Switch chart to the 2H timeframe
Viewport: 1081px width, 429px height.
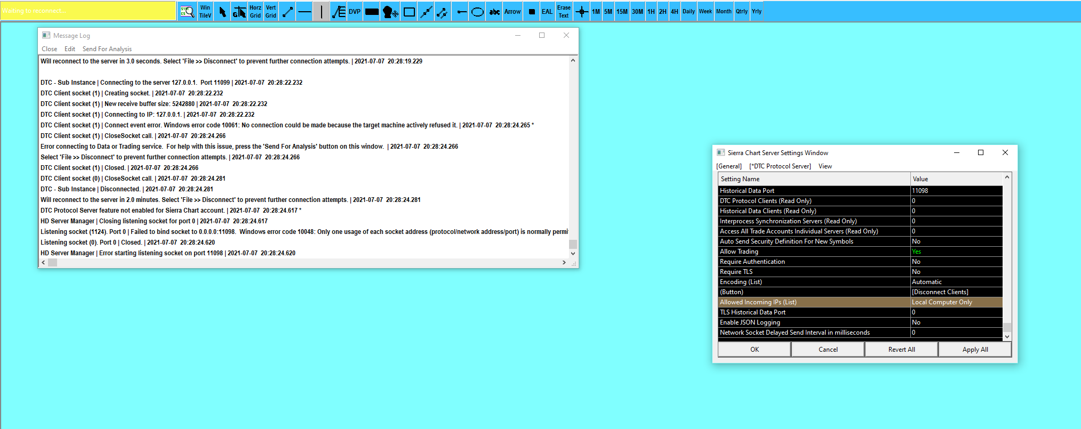(x=663, y=11)
